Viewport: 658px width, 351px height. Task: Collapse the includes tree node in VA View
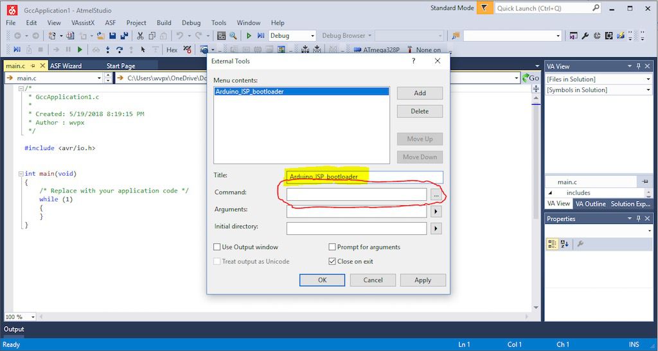550,193
